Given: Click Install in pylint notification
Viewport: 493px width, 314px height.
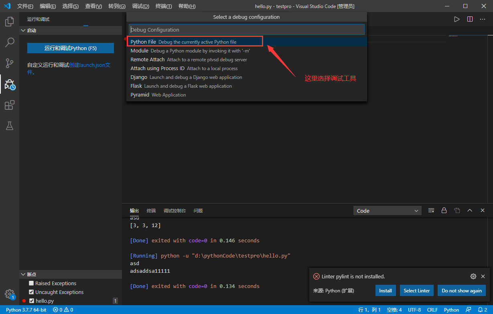Looking at the screenshot, I should click(385, 290).
